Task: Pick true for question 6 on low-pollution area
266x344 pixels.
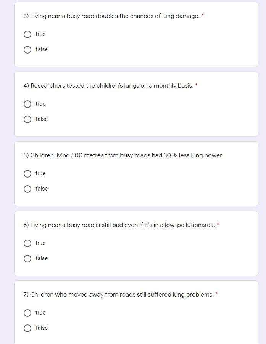Action: 27,243
